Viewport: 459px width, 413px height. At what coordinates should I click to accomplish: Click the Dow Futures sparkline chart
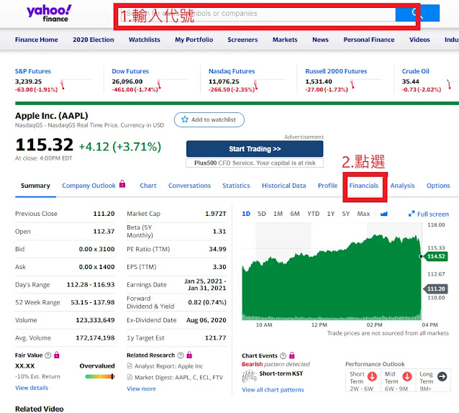(173, 84)
